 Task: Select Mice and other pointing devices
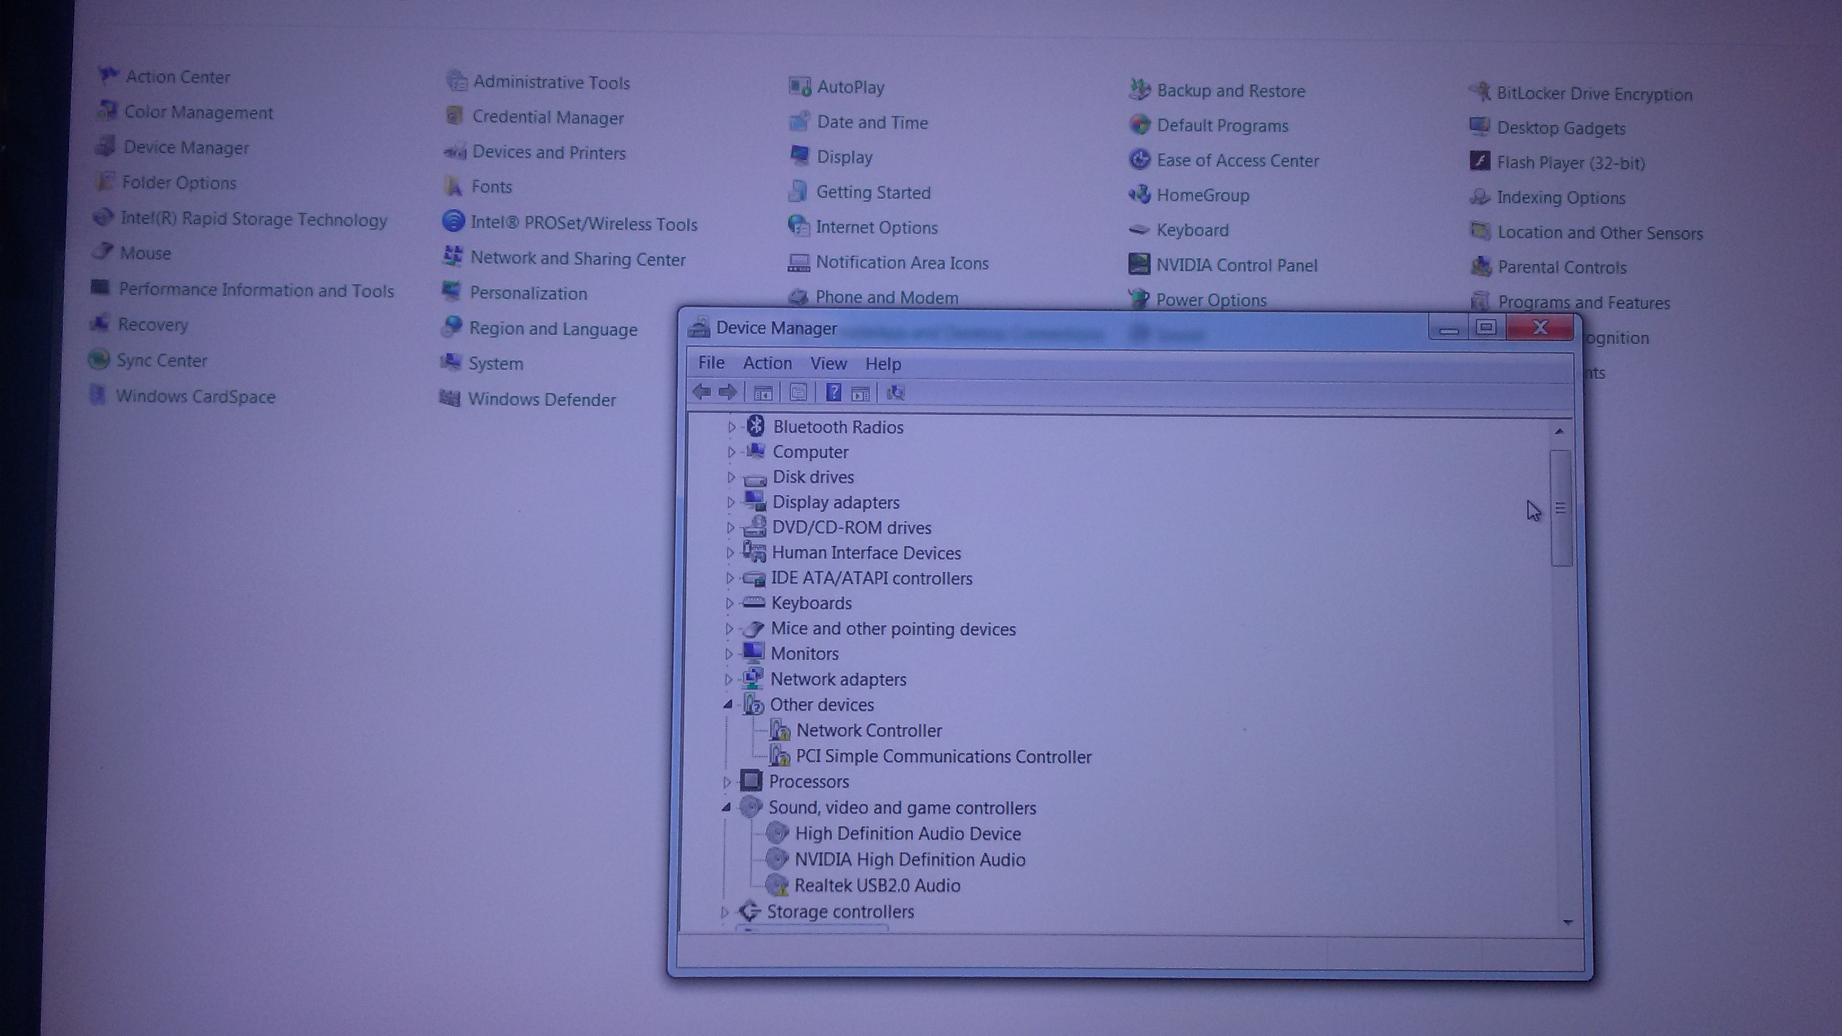[x=893, y=629]
